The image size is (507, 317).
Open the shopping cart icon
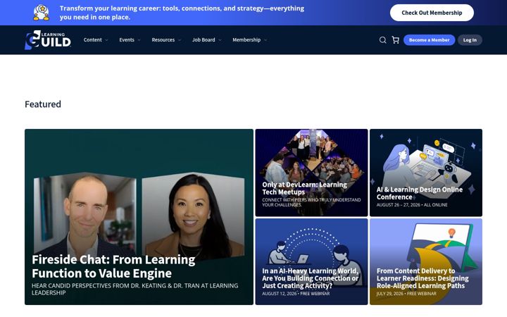[x=396, y=39]
